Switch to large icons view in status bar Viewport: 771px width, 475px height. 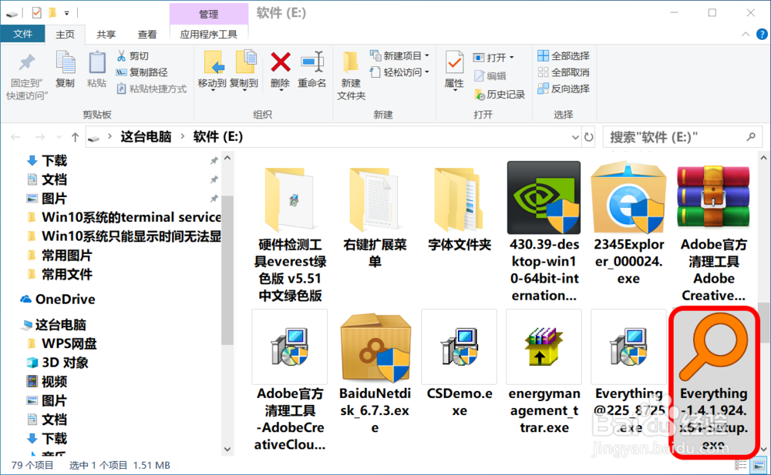coord(759,465)
